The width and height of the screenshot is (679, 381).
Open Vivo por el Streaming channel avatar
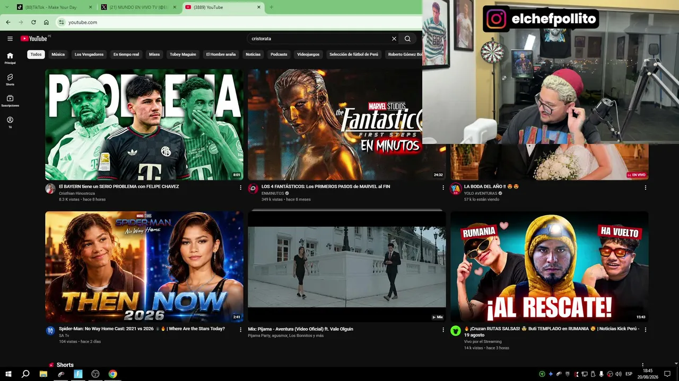tap(456, 331)
